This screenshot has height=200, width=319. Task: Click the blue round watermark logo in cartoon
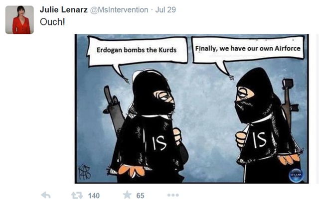(x=296, y=175)
